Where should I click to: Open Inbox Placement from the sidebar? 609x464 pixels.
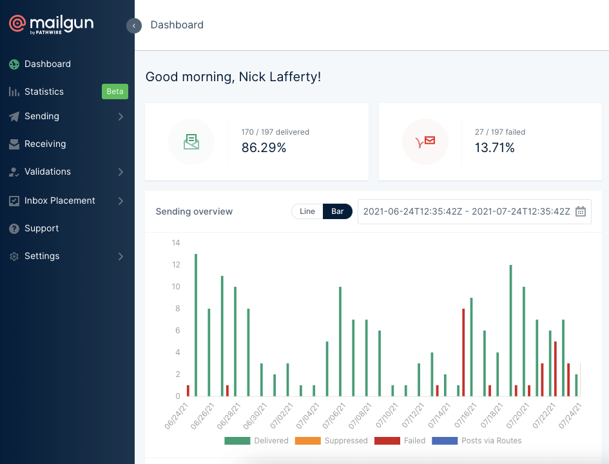(14, 200)
